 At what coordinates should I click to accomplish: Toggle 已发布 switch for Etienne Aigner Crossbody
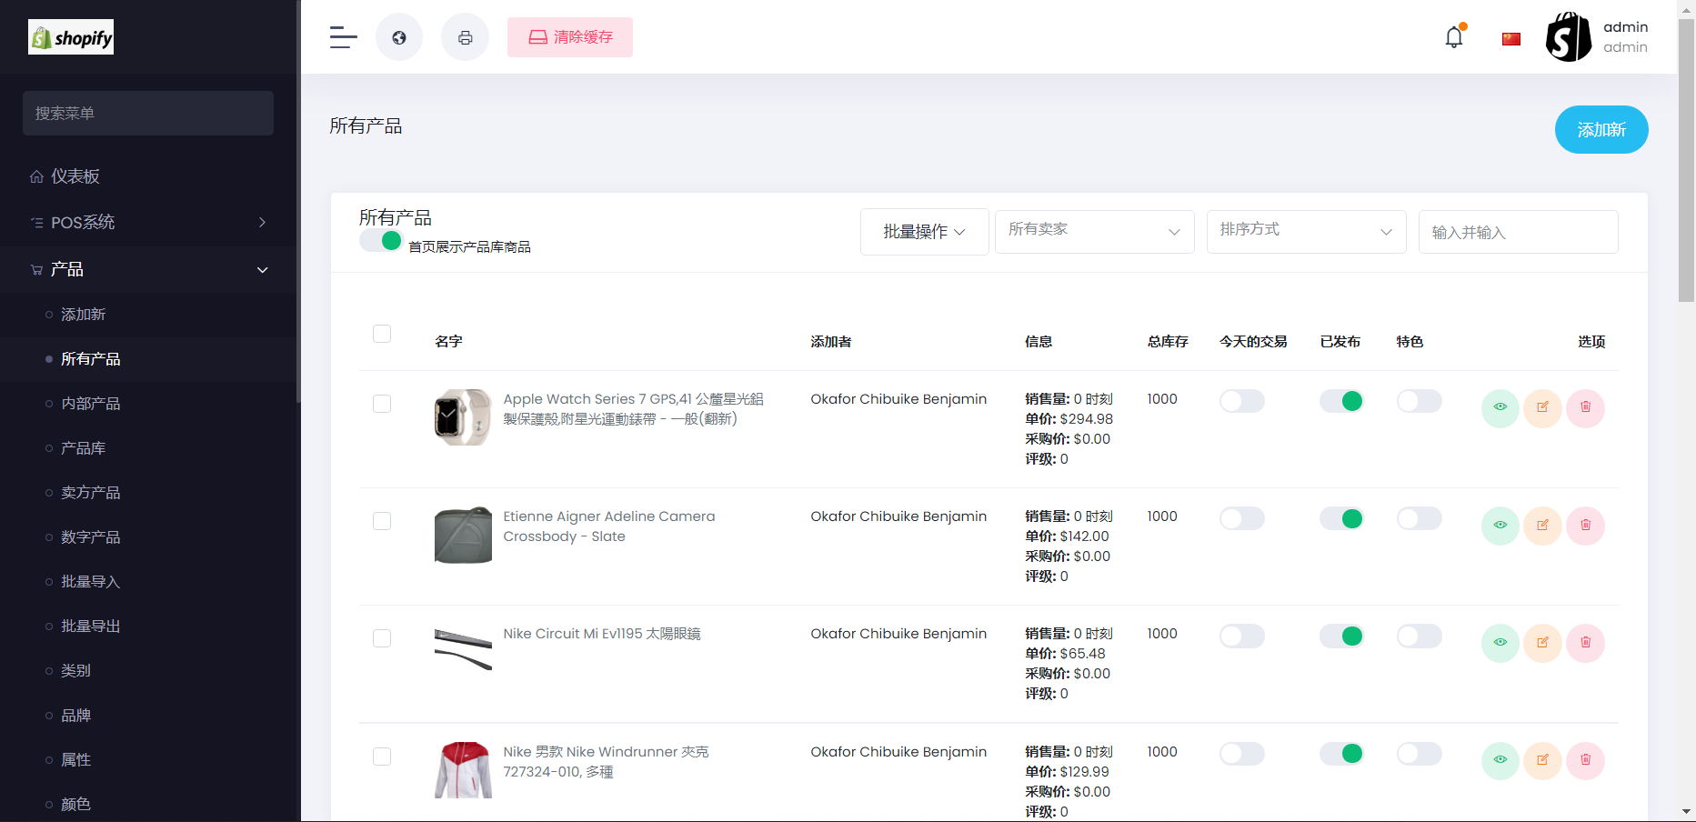(1342, 518)
